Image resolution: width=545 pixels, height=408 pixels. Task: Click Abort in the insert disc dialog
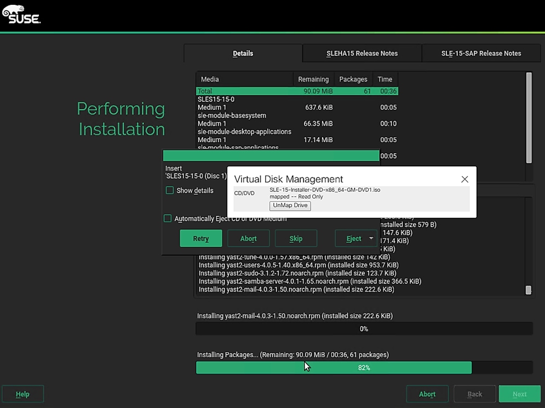[249, 238]
